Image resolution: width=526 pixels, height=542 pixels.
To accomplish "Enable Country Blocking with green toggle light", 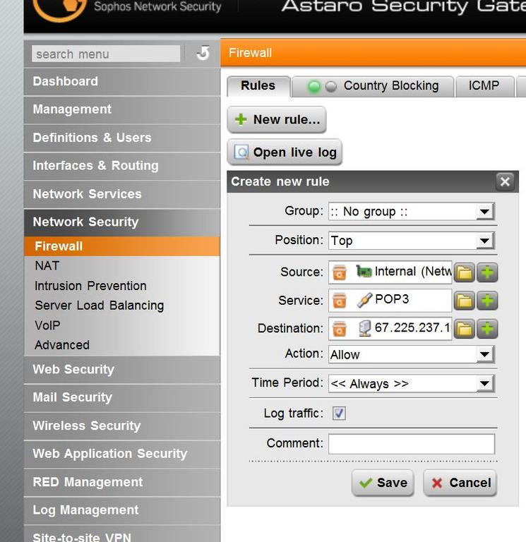I will 314,86.
